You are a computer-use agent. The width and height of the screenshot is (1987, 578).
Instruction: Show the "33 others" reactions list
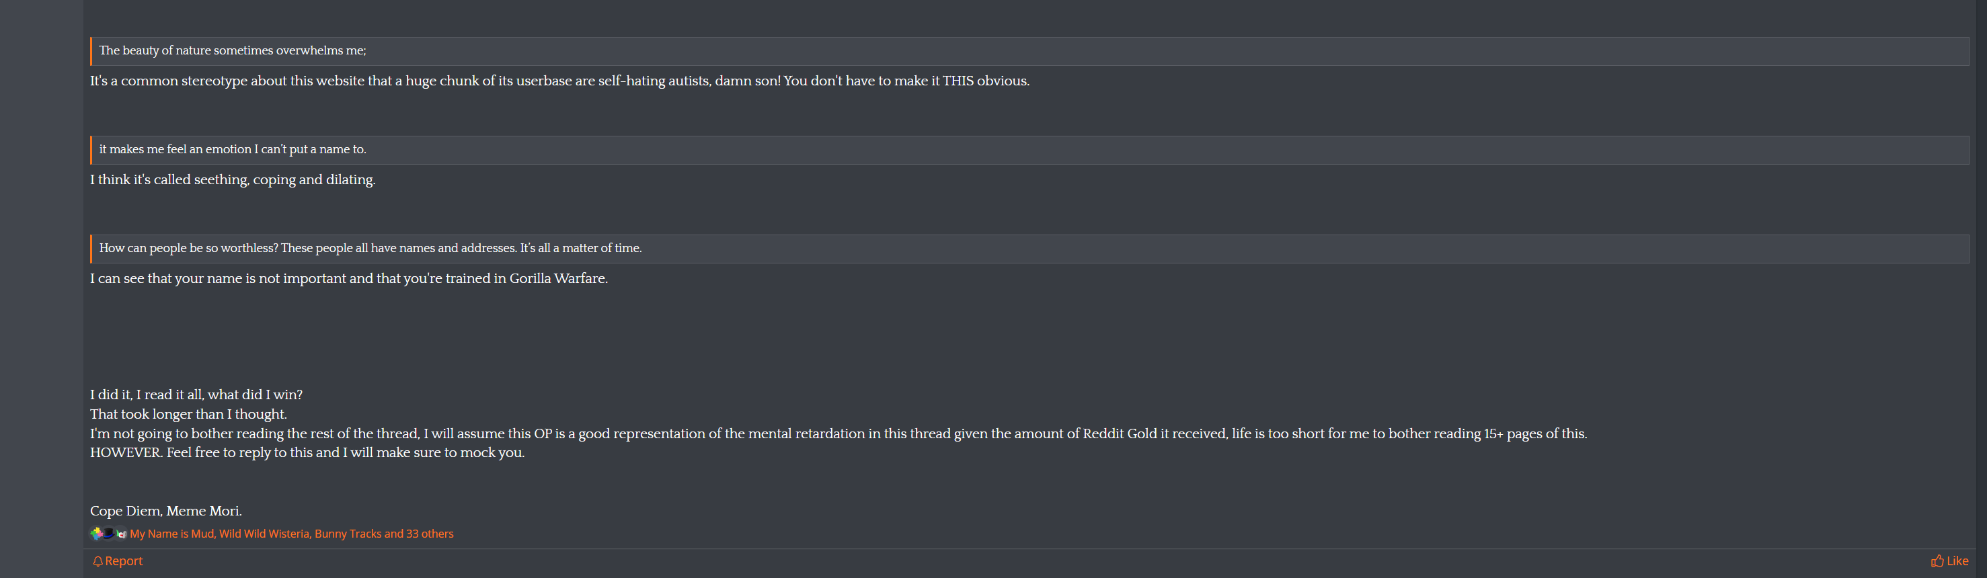430,533
